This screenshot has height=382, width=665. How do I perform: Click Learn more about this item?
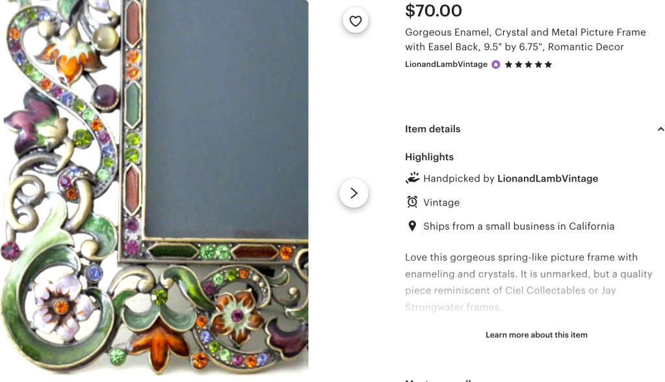[536, 335]
